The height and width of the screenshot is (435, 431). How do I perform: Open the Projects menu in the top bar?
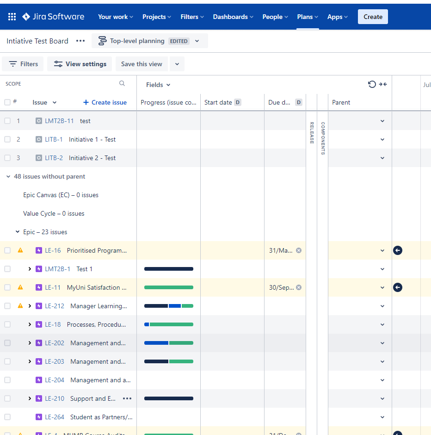click(x=157, y=17)
